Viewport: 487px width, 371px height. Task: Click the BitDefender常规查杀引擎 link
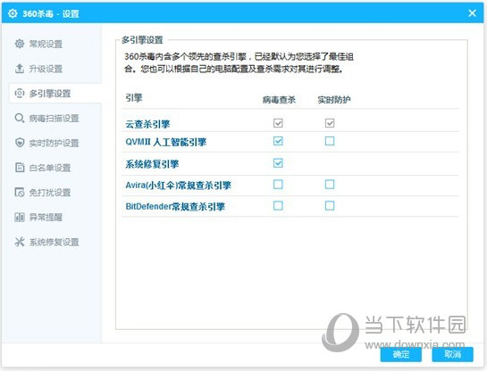(x=175, y=206)
